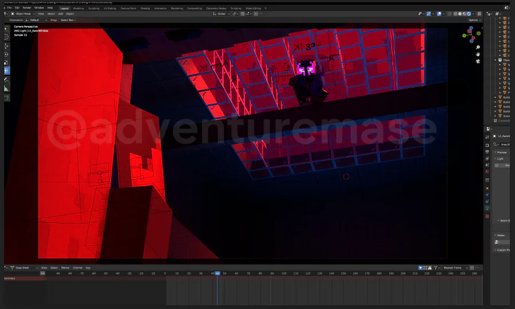Click the viewport zoom magnifier icon
515x309 pixels.
(478, 47)
